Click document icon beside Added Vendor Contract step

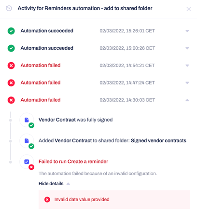point(27,141)
